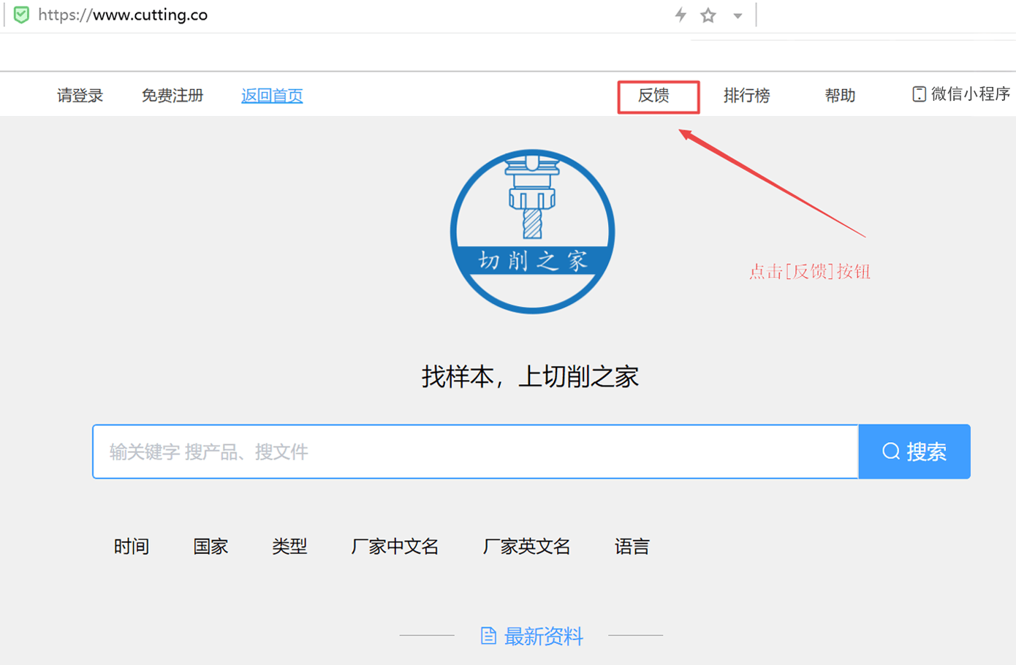Screen dimensions: 1016x665
Task: Select the 类型 filter tab
Action: (x=289, y=546)
